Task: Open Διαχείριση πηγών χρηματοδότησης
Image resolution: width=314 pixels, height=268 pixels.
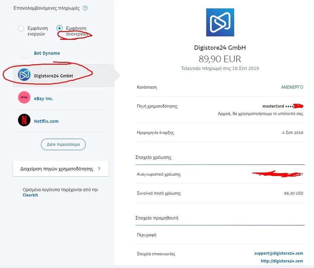Action: pos(61,169)
